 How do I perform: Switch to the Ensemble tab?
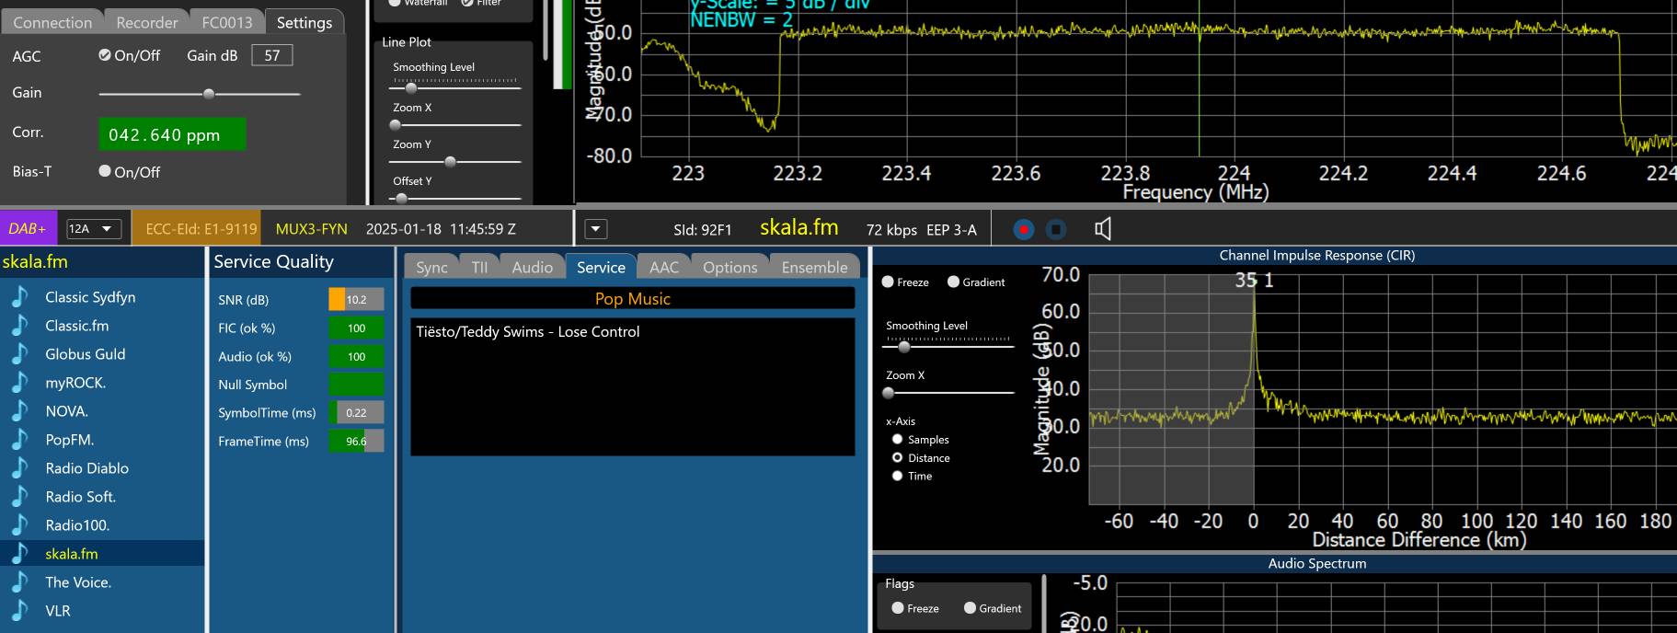click(814, 267)
